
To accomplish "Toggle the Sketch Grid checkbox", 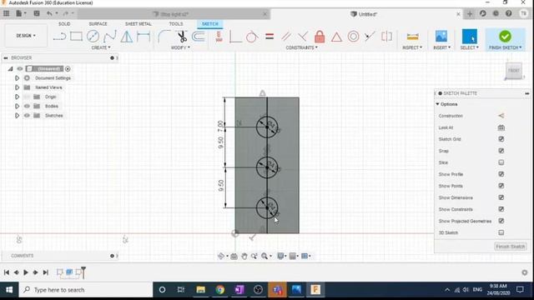I will tap(501, 139).
